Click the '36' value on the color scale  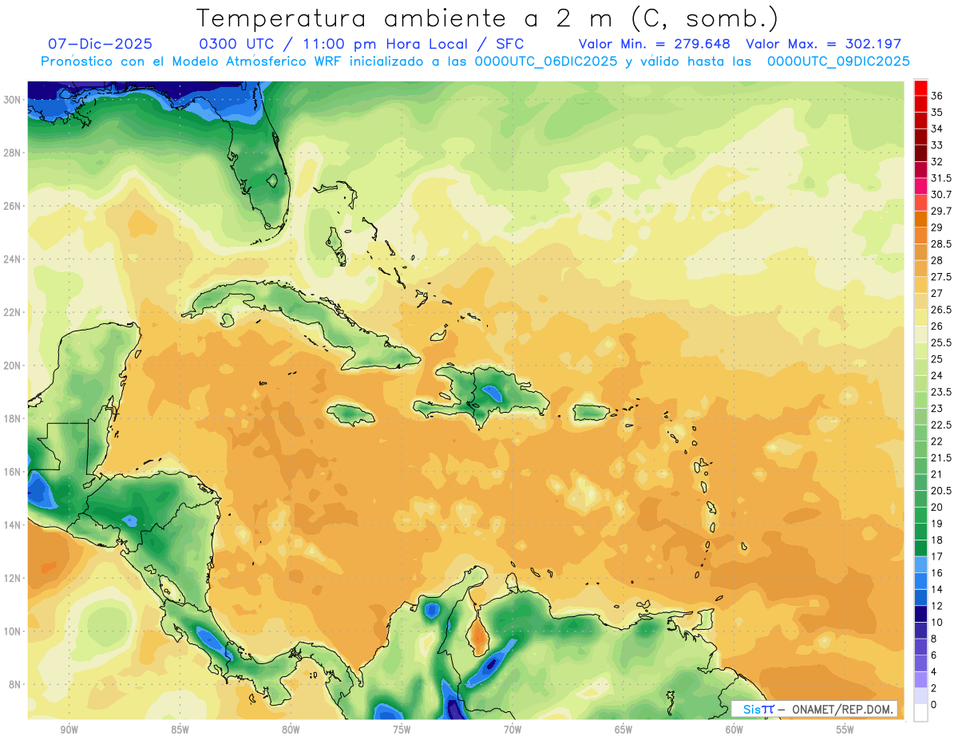(937, 97)
